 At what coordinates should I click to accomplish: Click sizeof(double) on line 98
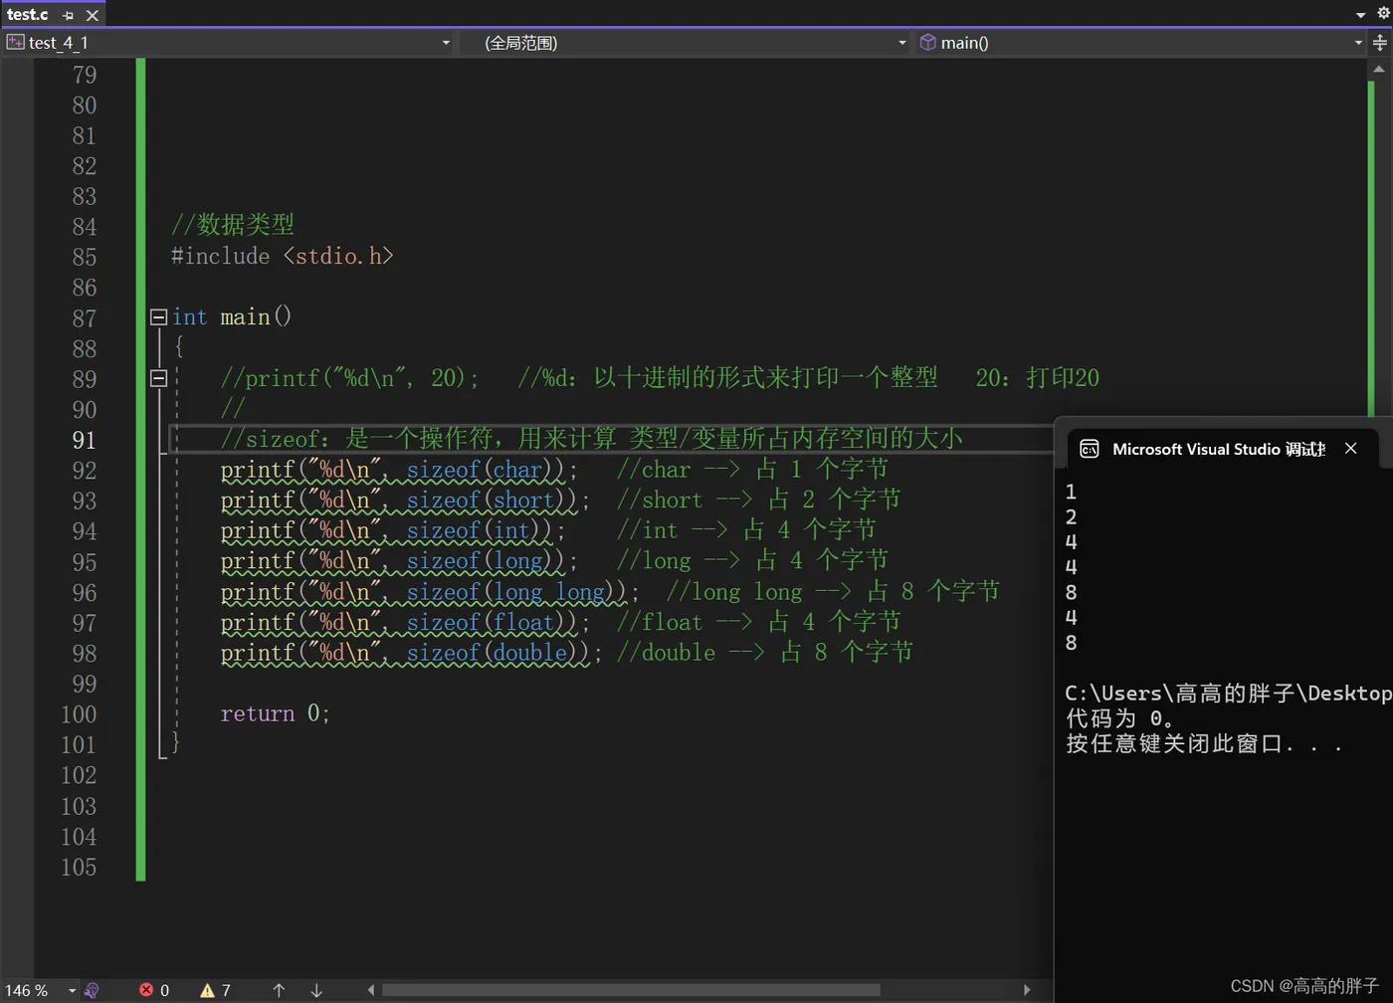(x=498, y=654)
